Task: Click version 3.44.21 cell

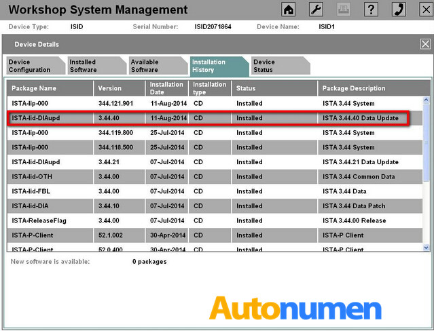Action: (x=109, y=162)
